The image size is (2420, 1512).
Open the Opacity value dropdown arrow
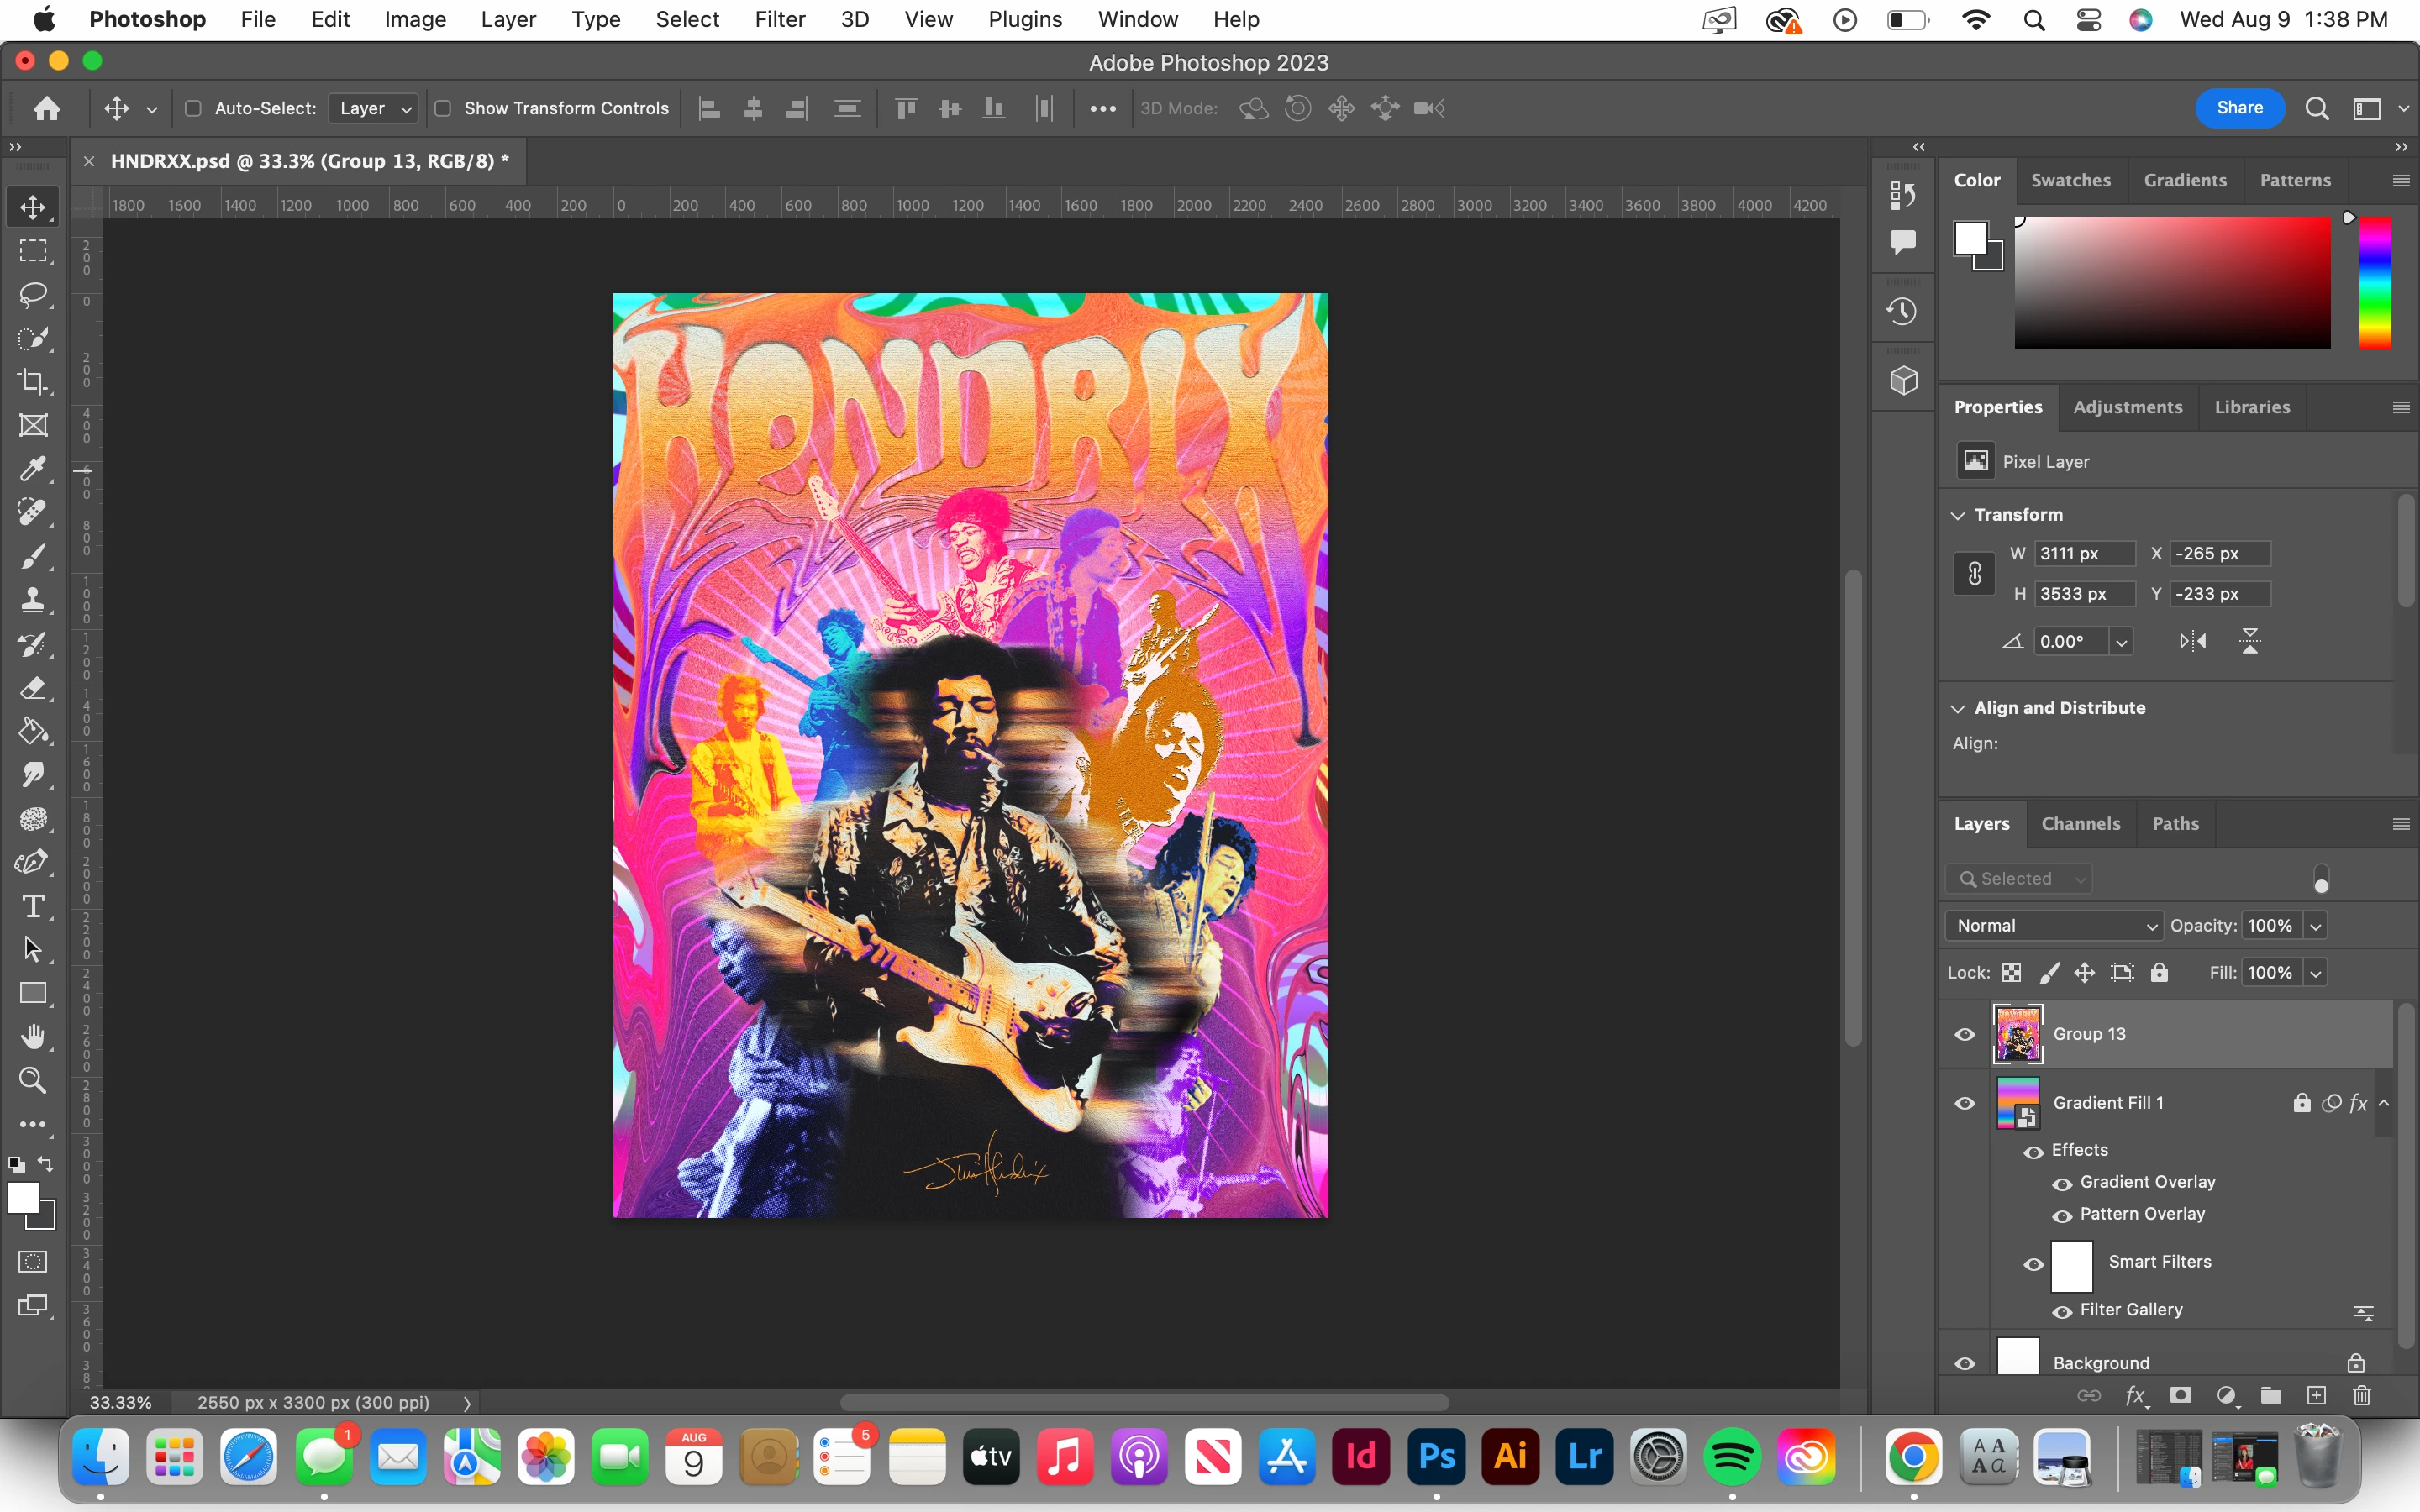2316,926
